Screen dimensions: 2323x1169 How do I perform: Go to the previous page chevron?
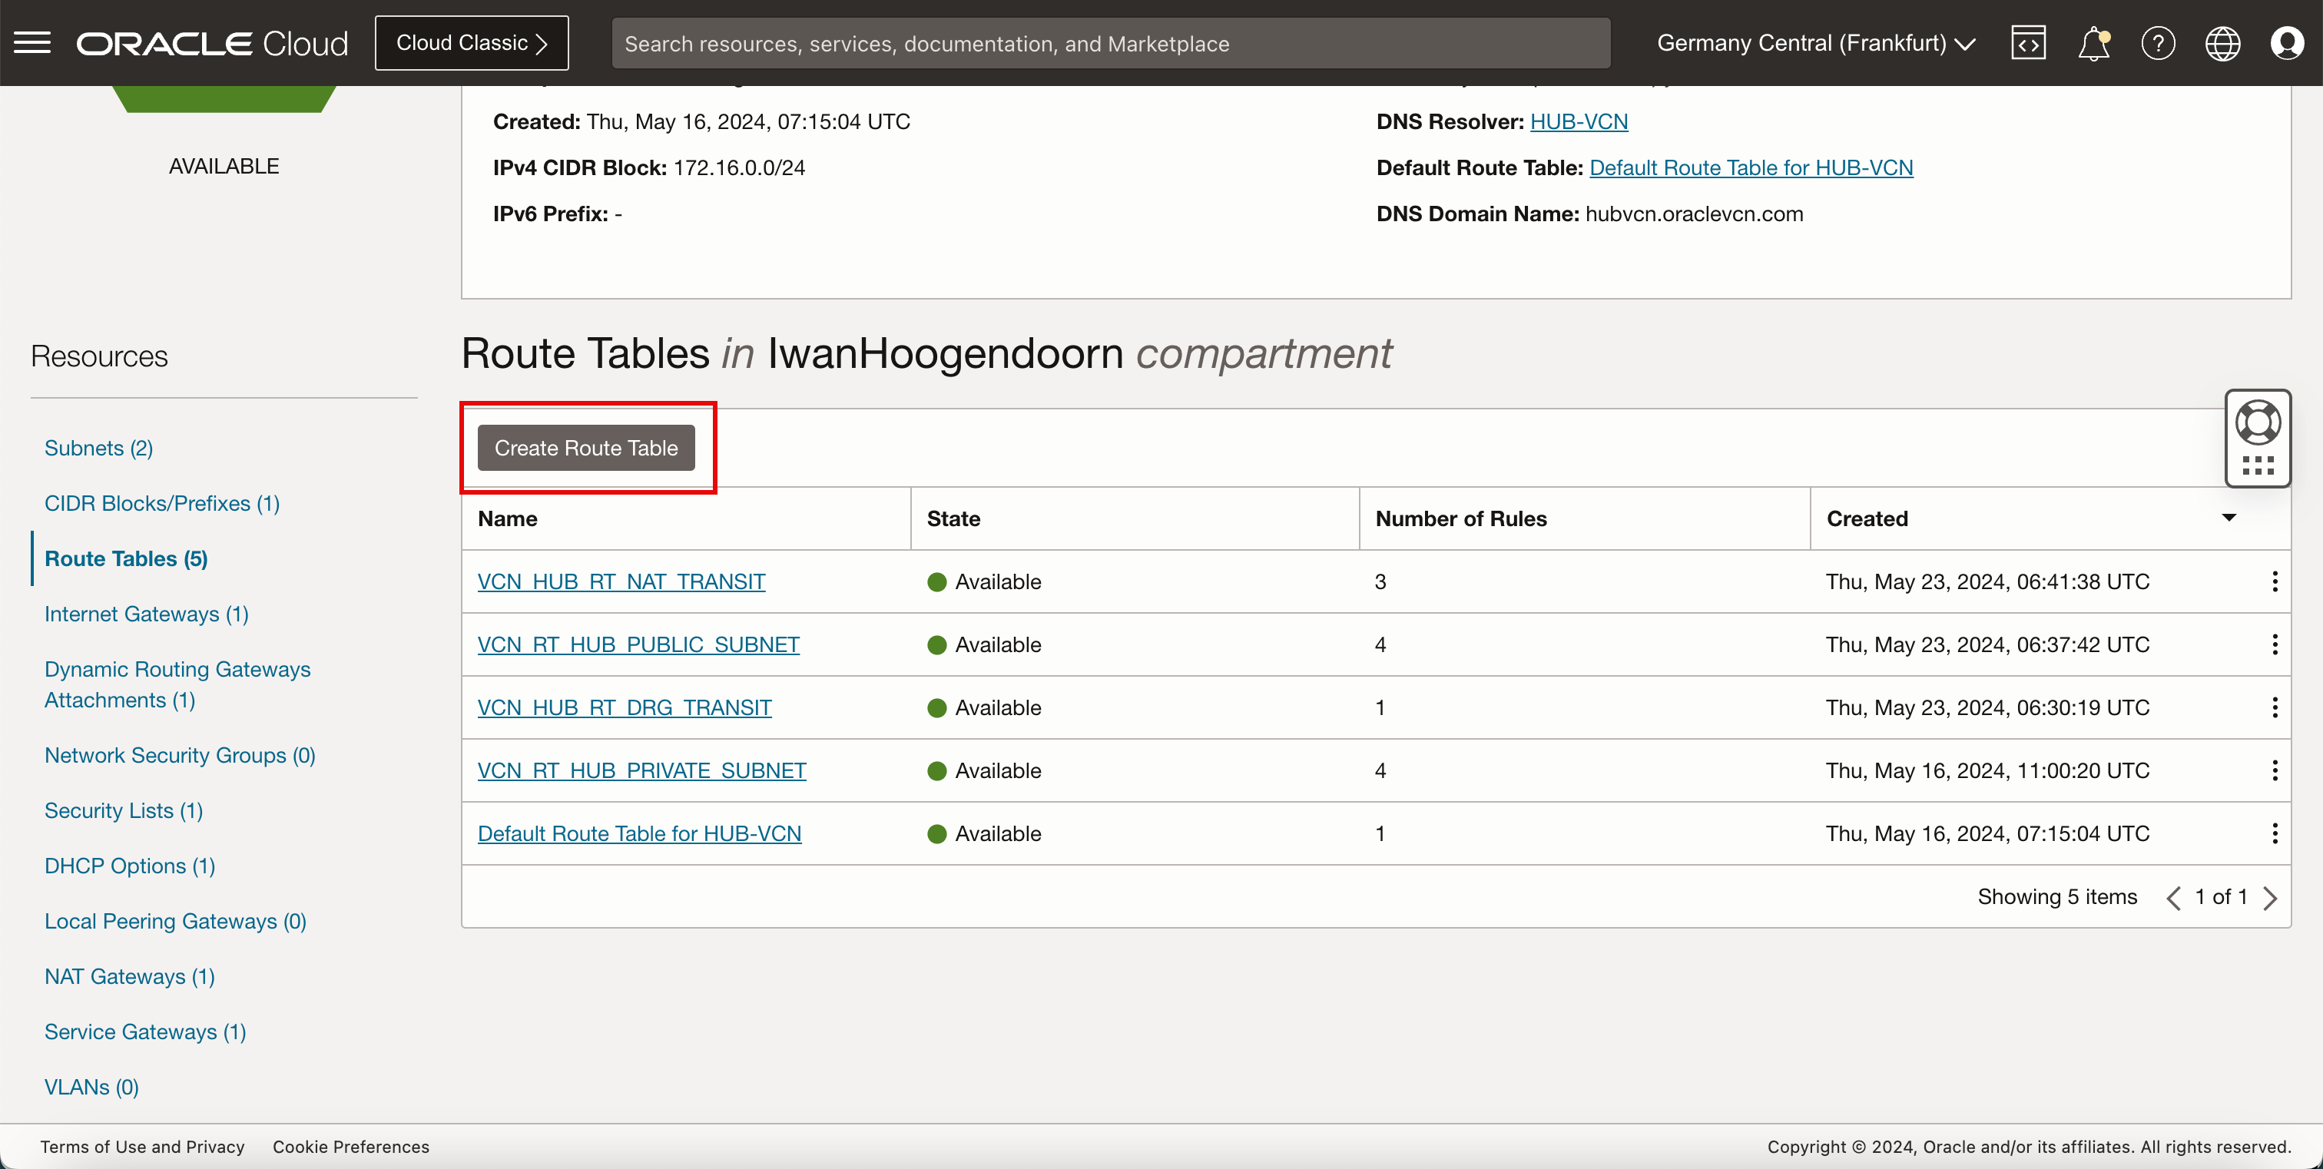coord(2173,898)
